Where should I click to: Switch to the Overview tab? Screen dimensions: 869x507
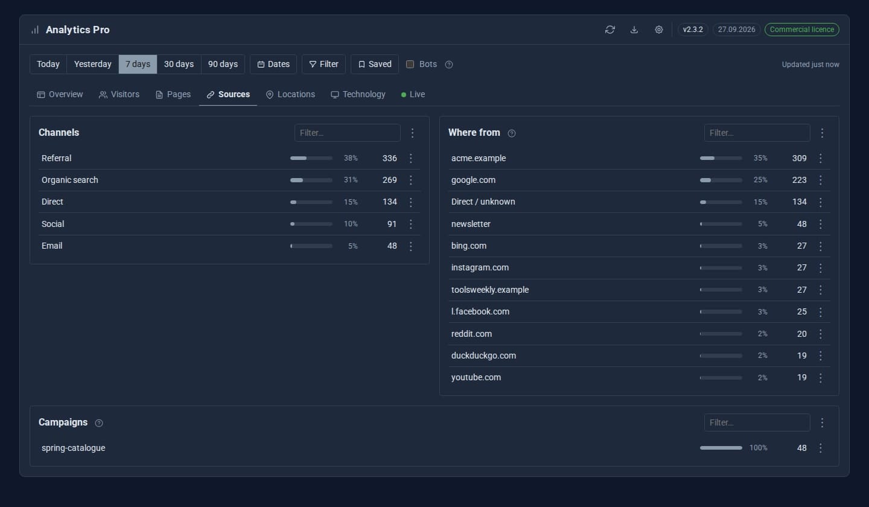tap(60, 94)
